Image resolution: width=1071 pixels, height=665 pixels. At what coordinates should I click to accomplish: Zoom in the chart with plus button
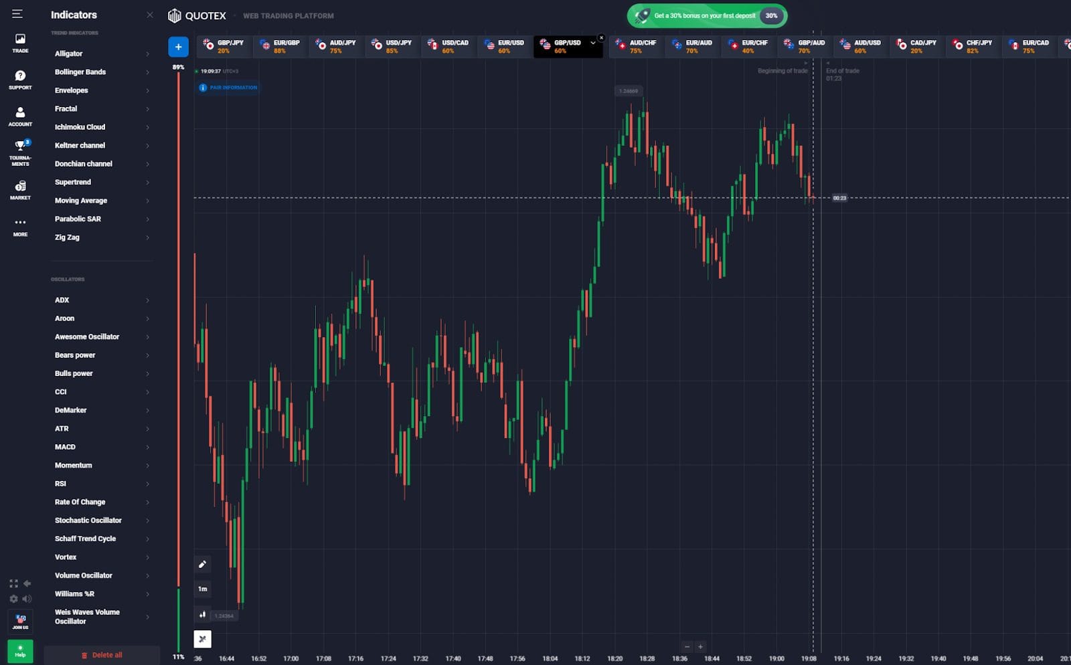(x=700, y=646)
